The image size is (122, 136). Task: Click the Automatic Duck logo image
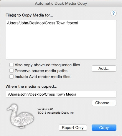20,116
